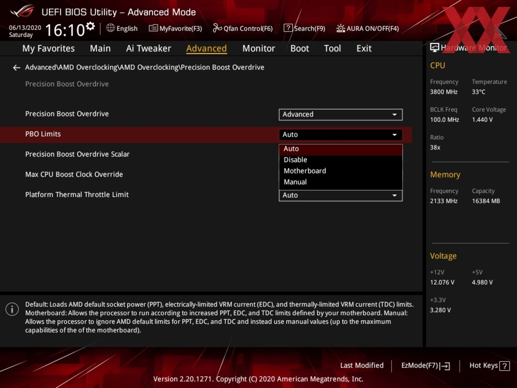Collapse the PBO Limits dropdown

[341, 135]
